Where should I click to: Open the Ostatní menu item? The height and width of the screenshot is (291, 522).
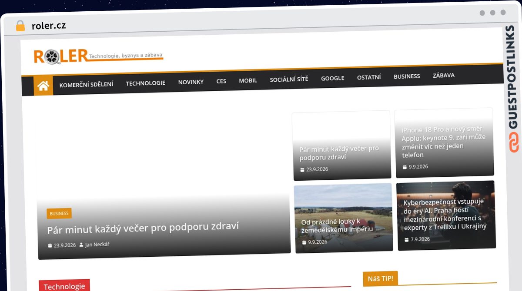point(369,77)
